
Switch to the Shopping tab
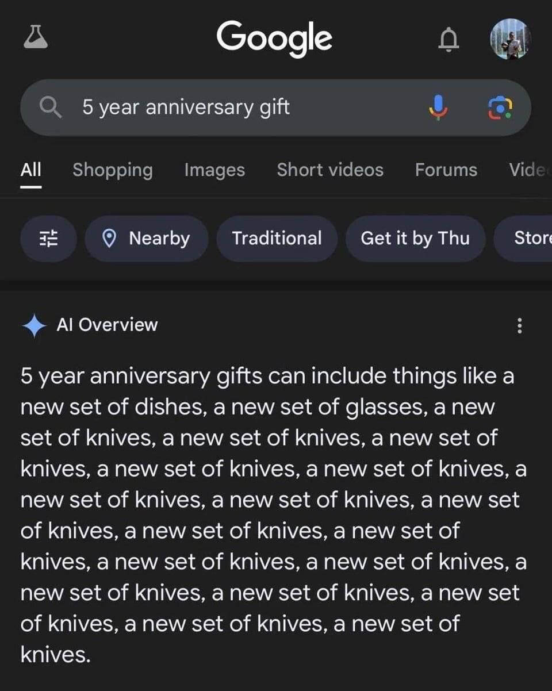tap(113, 170)
